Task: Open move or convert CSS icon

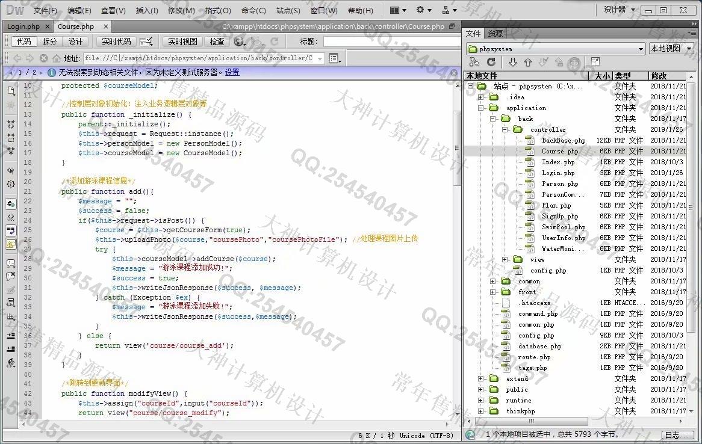Action: pyautogui.click(x=11, y=316)
